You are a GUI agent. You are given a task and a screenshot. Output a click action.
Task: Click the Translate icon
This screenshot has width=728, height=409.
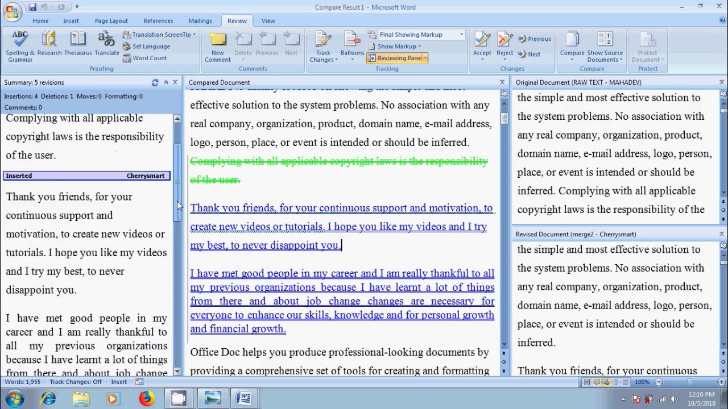pyautogui.click(x=107, y=44)
